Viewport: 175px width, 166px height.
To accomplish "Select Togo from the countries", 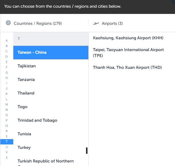I will click(51, 107).
